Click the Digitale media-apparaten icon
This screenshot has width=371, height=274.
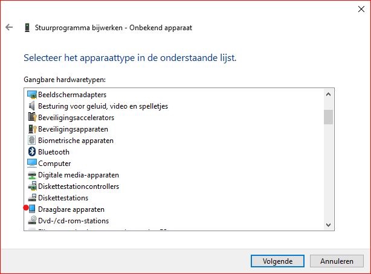coord(32,175)
